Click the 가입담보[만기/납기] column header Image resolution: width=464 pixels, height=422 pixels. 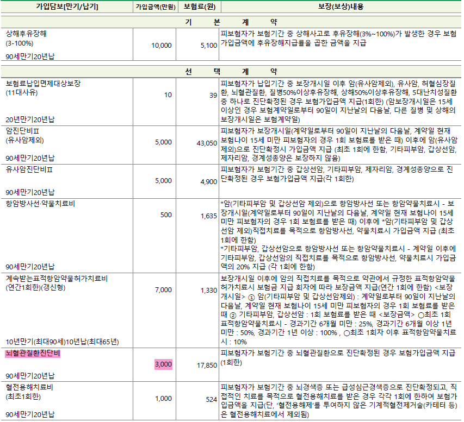coord(66,7)
